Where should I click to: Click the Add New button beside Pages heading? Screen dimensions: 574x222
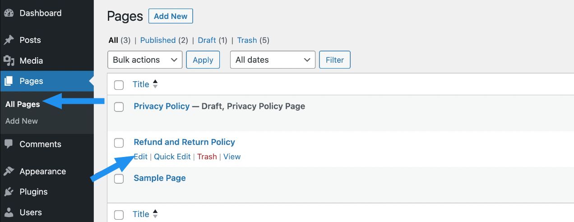[171, 16]
